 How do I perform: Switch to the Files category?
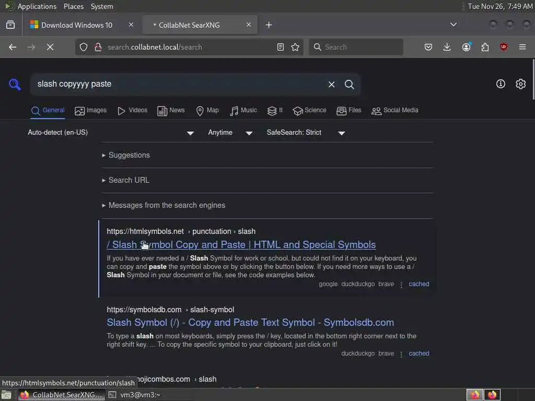[348, 111]
